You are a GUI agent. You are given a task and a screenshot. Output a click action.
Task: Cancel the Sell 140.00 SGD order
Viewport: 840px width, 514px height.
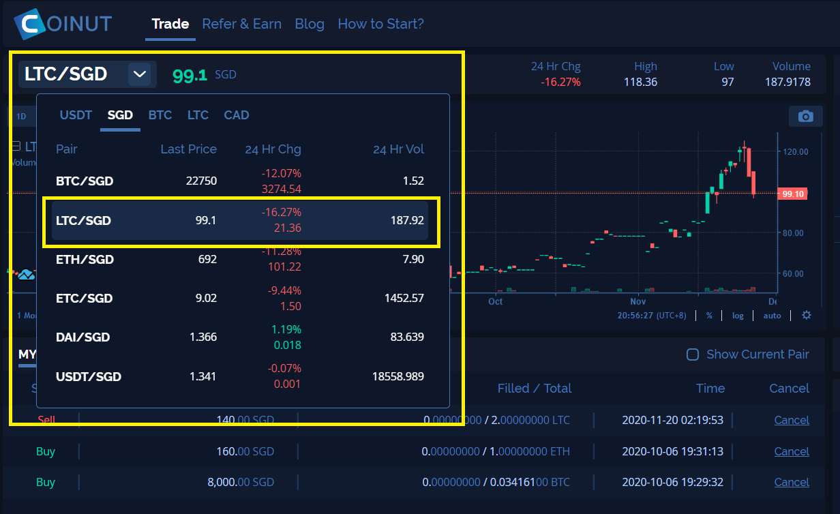[792, 420]
